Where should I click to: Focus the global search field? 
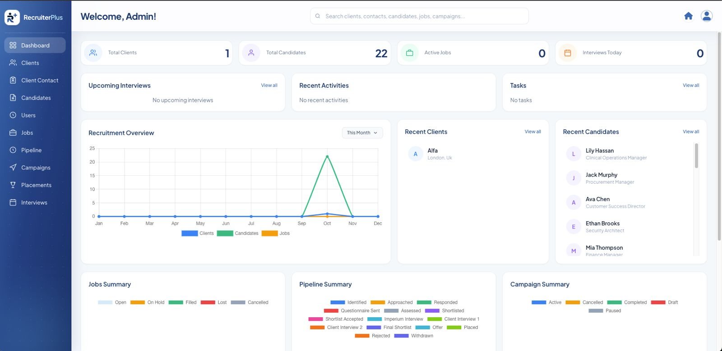(x=419, y=16)
